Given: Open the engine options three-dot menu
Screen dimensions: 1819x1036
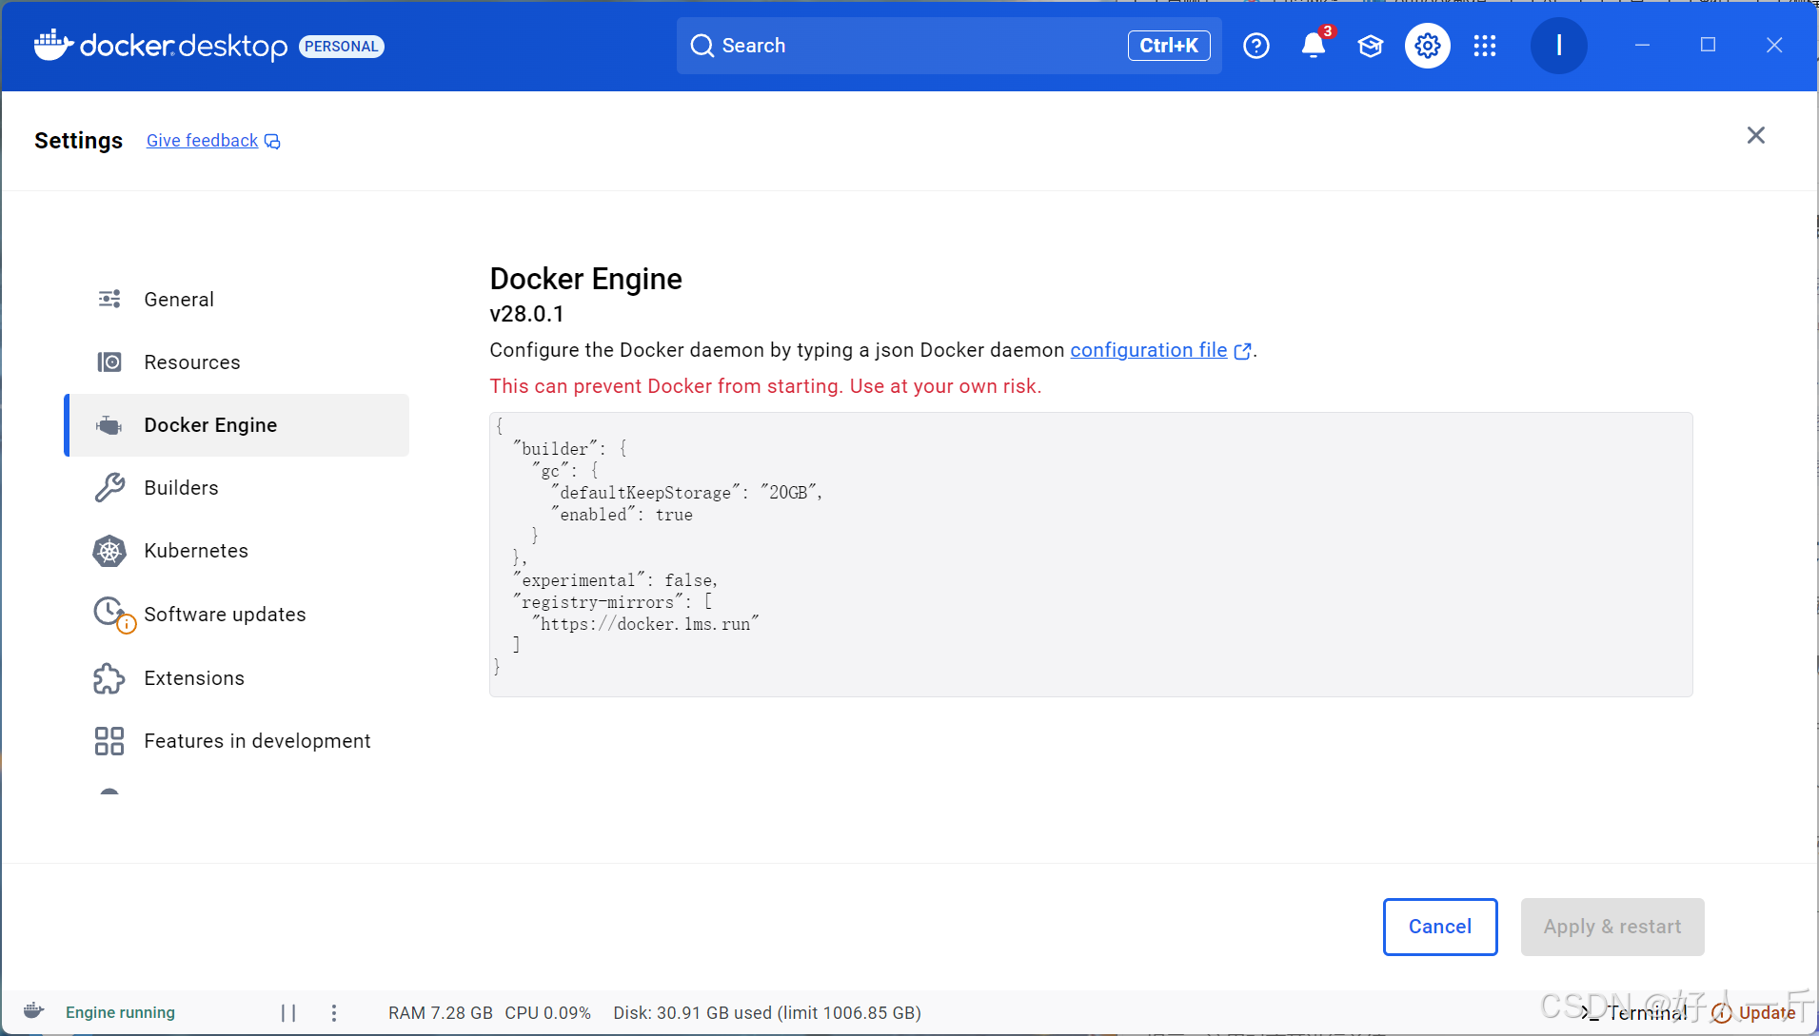Looking at the screenshot, I should click(334, 1013).
